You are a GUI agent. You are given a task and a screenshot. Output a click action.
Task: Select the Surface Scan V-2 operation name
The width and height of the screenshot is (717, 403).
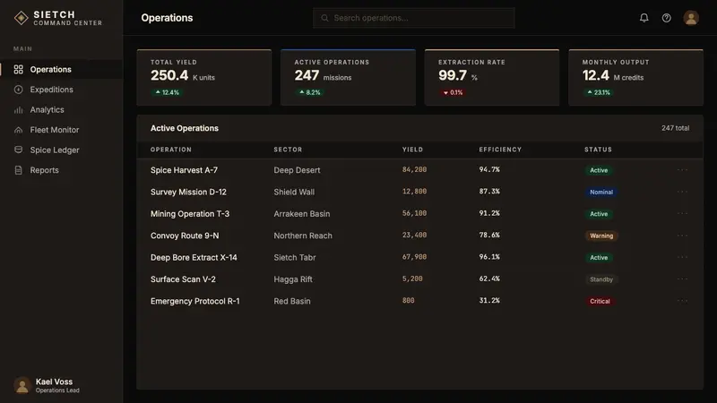[x=183, y=279]
